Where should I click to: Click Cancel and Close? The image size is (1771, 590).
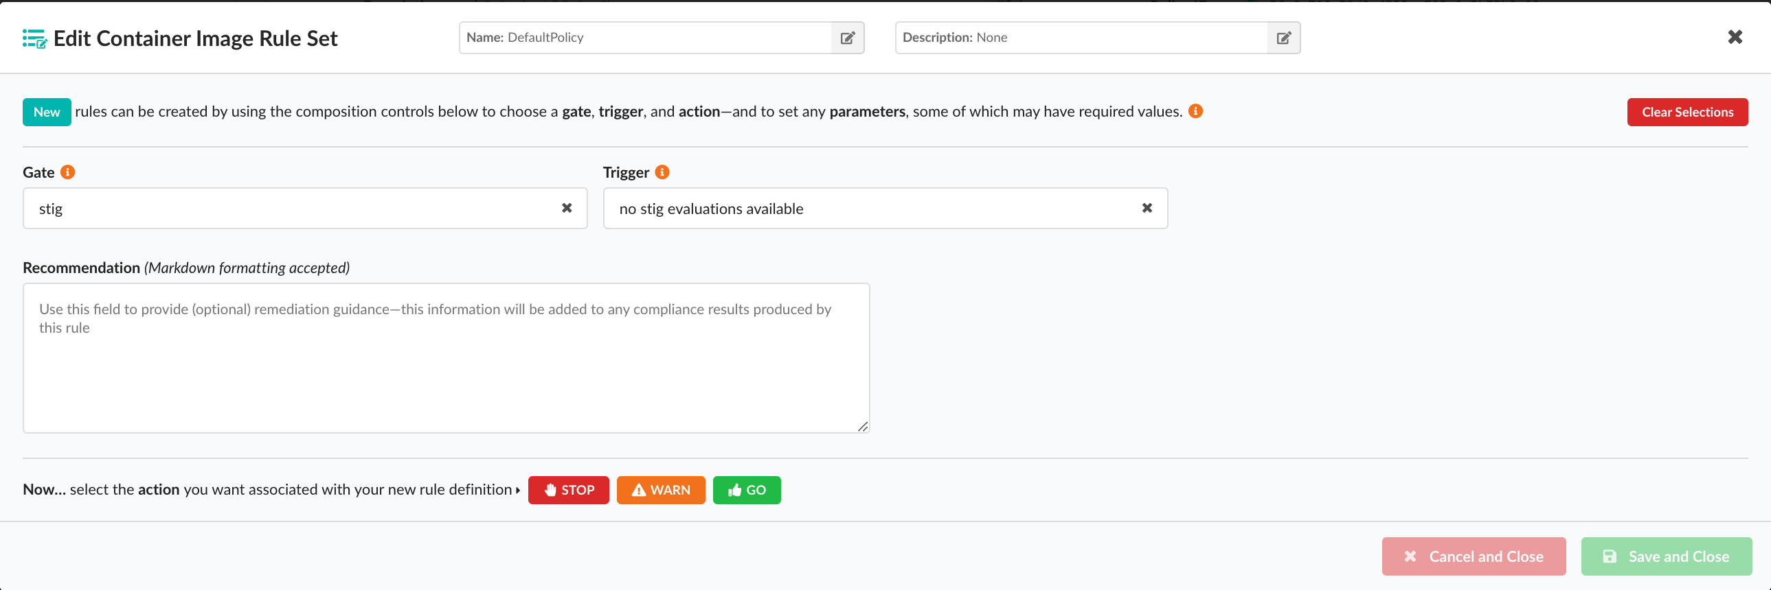[x=1474, y=556]
